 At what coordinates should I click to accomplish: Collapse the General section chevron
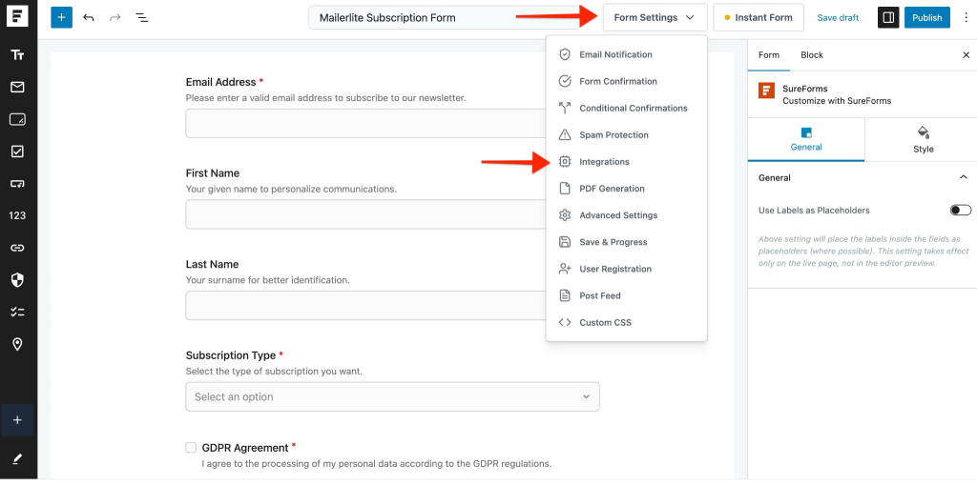[x=964, y=178]
